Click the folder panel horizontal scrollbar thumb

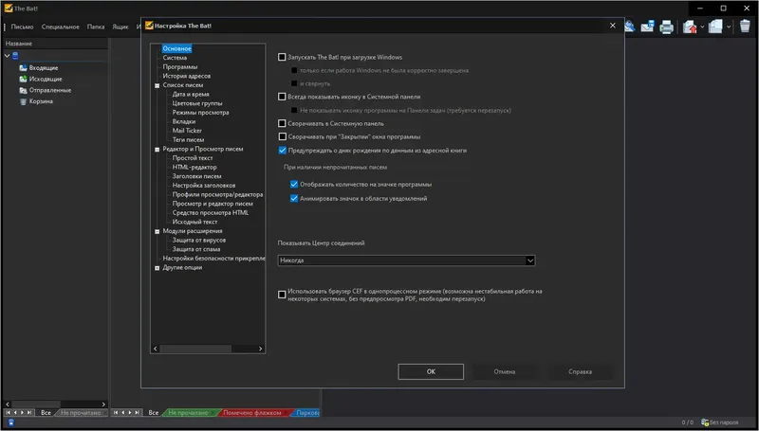tap(35, 404)
